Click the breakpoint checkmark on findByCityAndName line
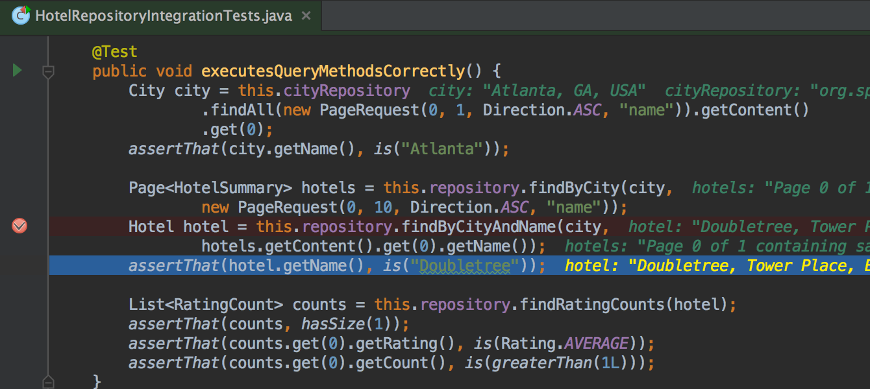 [x=19, y=226]
